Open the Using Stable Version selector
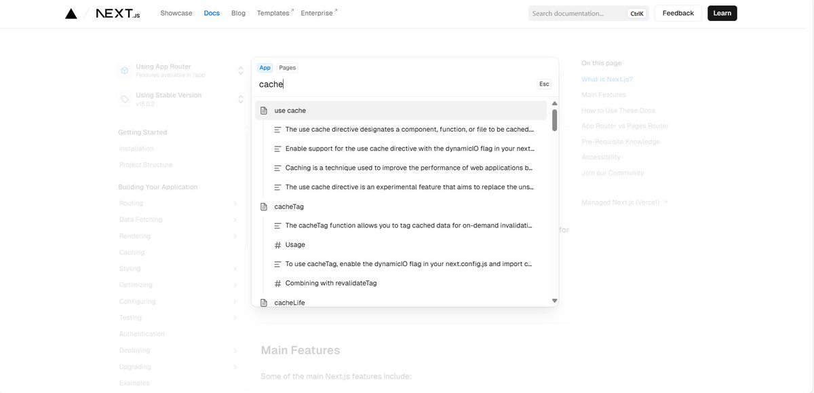The width and height of the screenshot is (814, 393). click(x=181, y=99)
